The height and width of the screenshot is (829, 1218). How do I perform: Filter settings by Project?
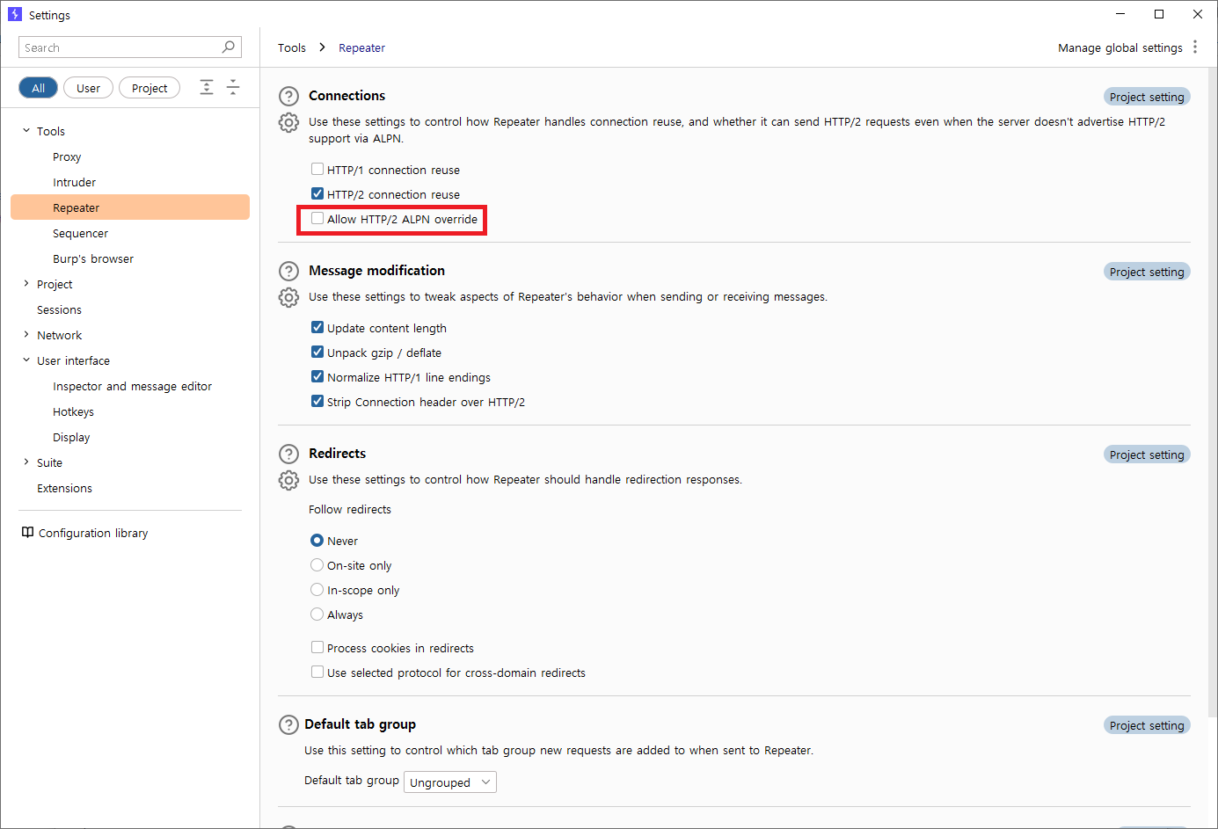pyautogui.click(x=150, y=88)
